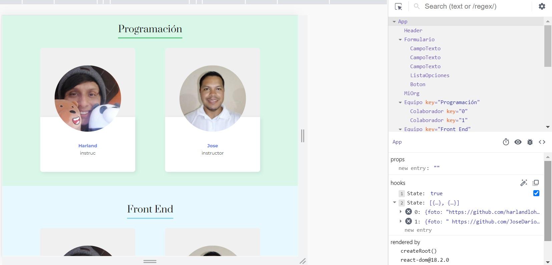Click the parse hook names wand icon

(524, 183)
